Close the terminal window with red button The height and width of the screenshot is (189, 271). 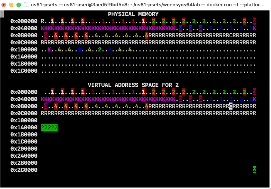point(4,4)
